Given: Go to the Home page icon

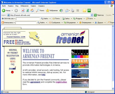Looking at the screenshot, I should click(32, 10).
